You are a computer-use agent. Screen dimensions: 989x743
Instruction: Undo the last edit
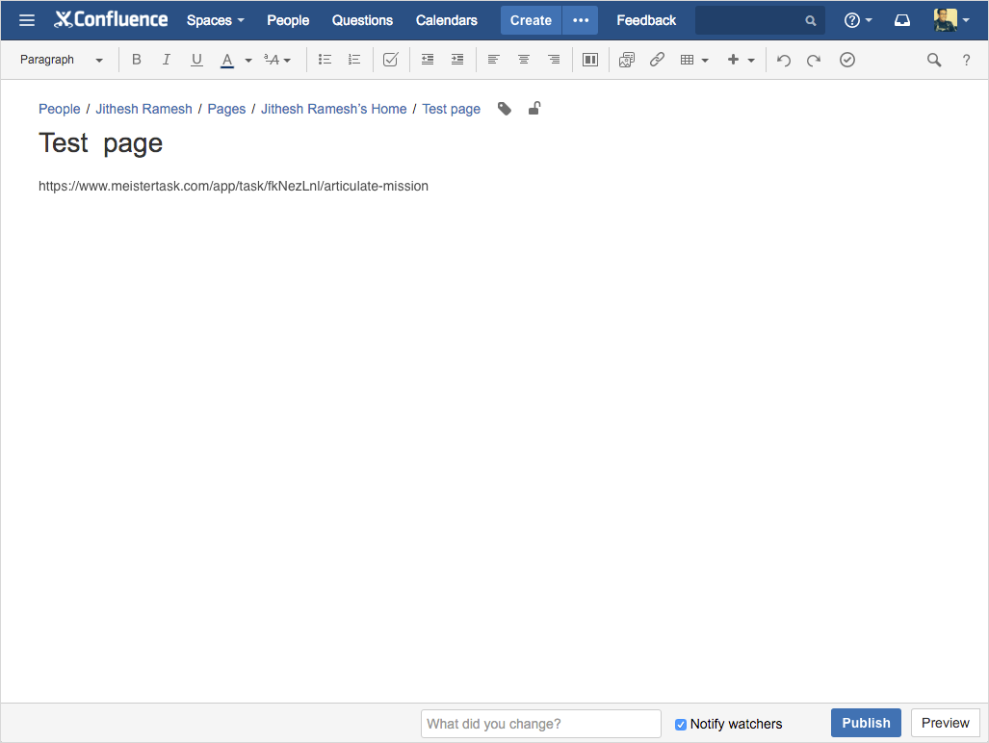pyautogui.click(x=783, y=60)
